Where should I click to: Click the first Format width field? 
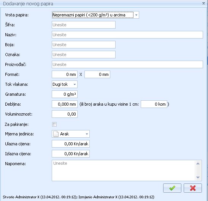65,74
